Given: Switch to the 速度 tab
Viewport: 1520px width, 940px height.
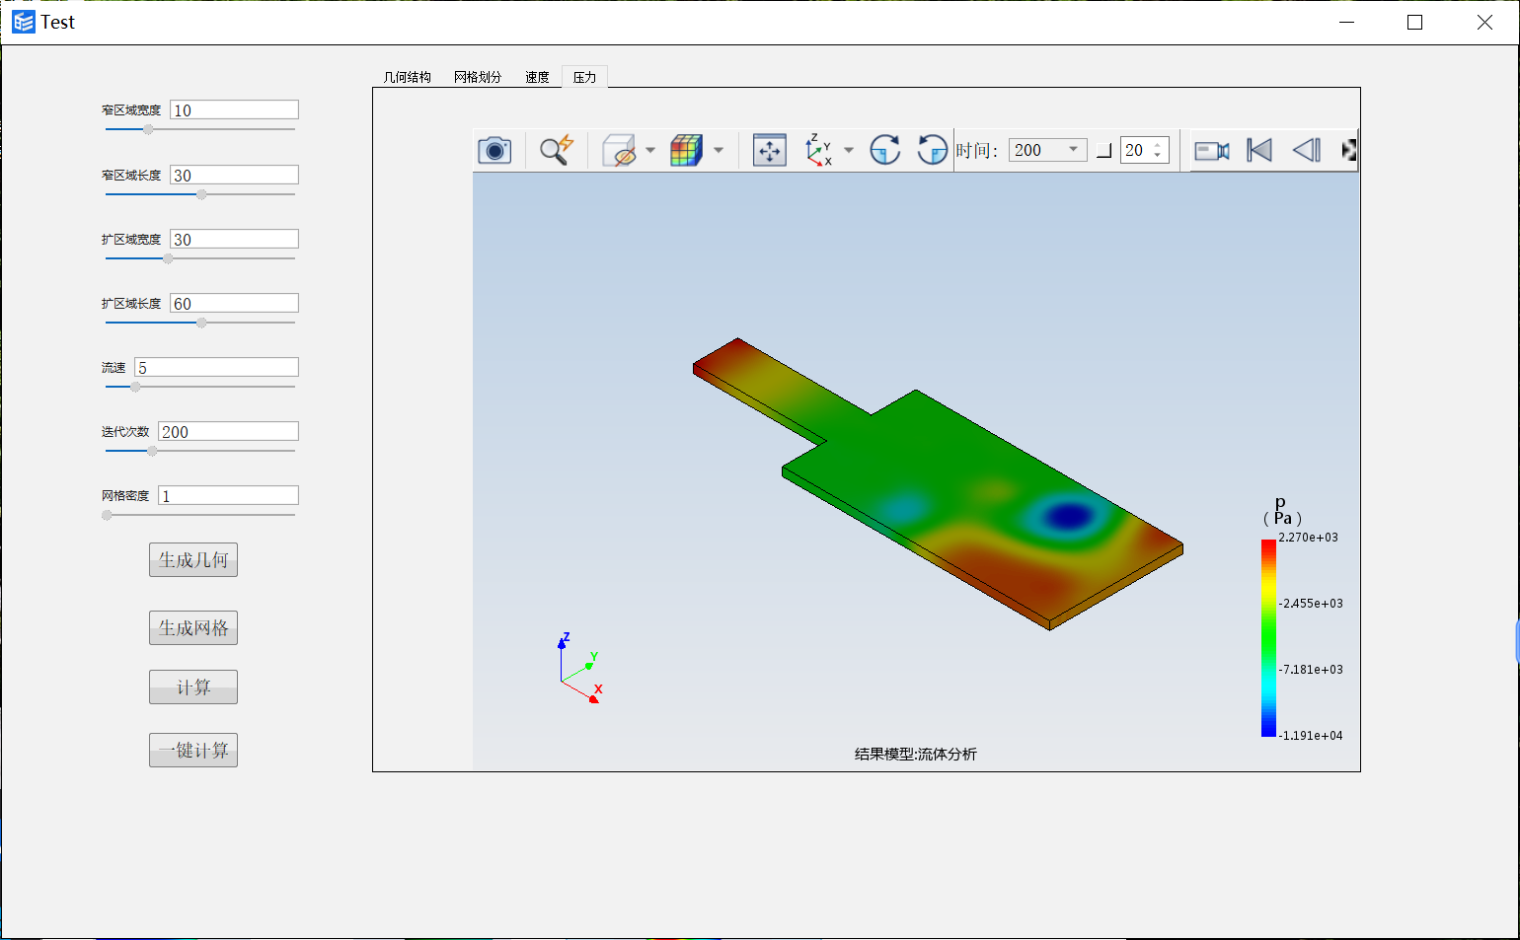Looking at the screenshot, I should 537,77.
